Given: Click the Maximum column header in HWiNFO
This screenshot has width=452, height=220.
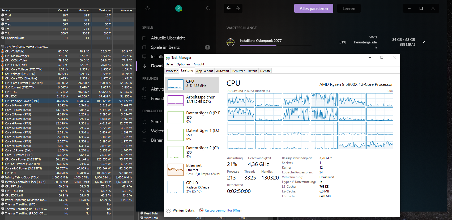Looking at the screenshot, I should pos(102,10).
